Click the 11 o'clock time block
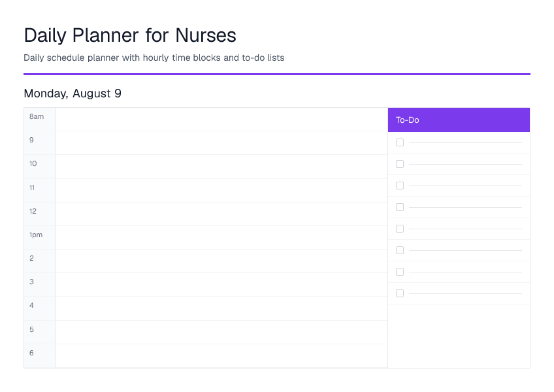Screen dimensions: 554x392 coord(221,191)
